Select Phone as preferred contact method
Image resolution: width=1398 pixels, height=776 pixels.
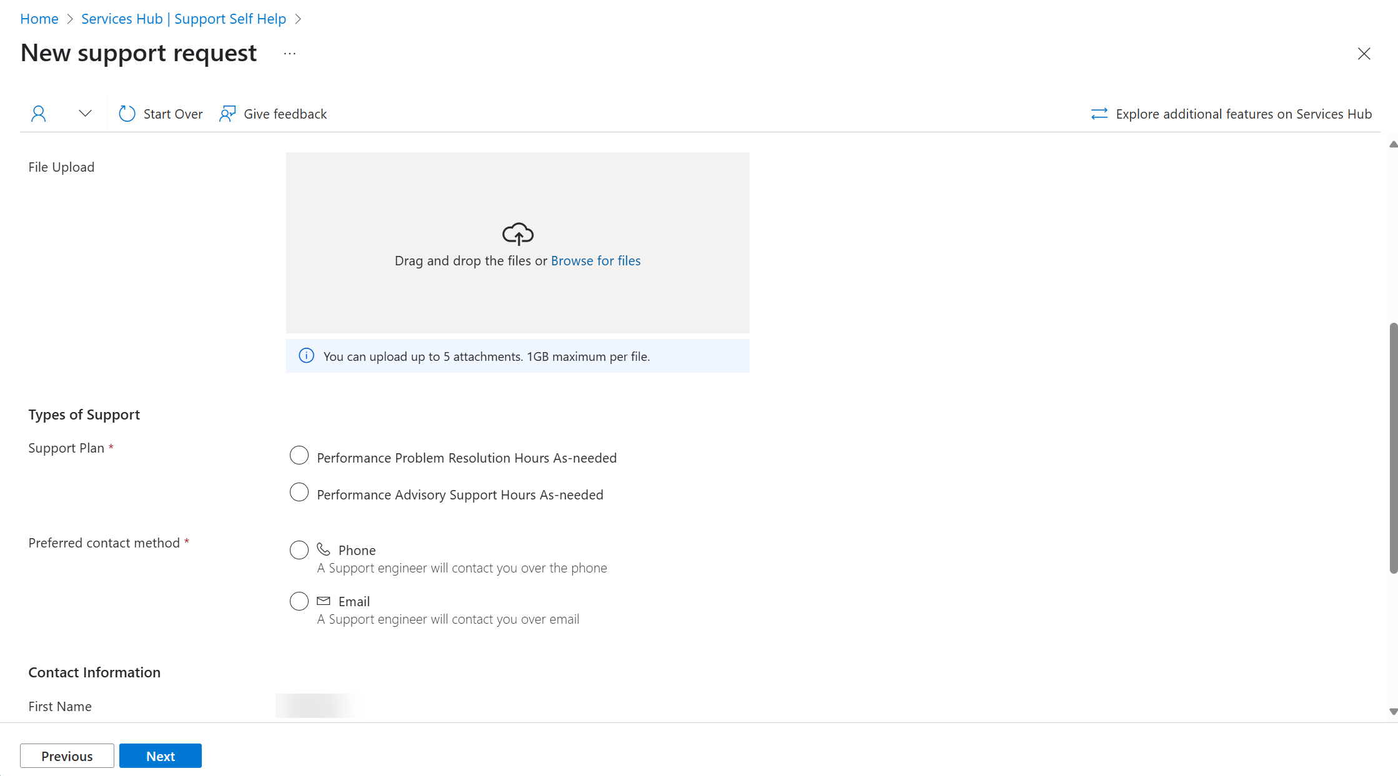click(x=299, y=549)
